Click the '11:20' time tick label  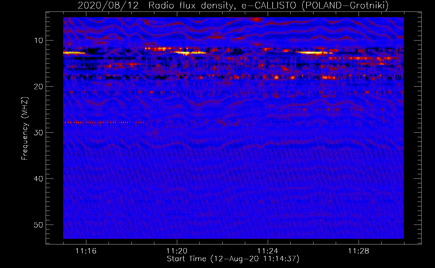[x=177, y=251]
